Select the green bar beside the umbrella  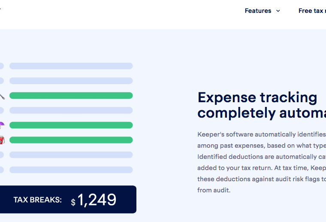tap(71, 125)
